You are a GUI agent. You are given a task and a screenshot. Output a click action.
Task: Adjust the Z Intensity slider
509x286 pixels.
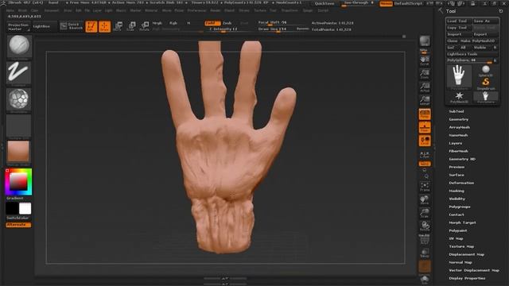[x=223, y=29]
